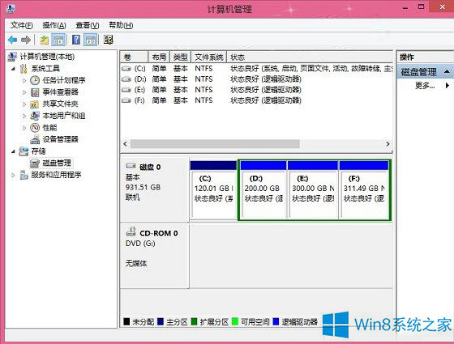Click 更多... in the actions pane
The height and width of the screenshot is (344, 454).
point(425,85)
